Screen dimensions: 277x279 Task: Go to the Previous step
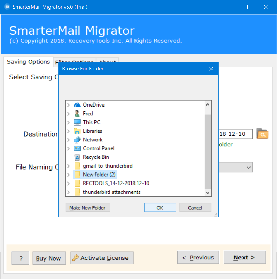click(x=198, y=257)
